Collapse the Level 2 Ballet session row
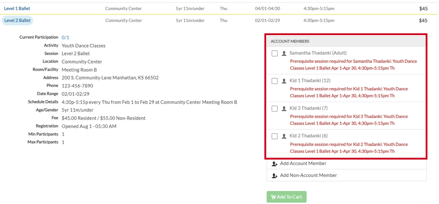The height and width of the screenshot is (204, 439). 17,20
